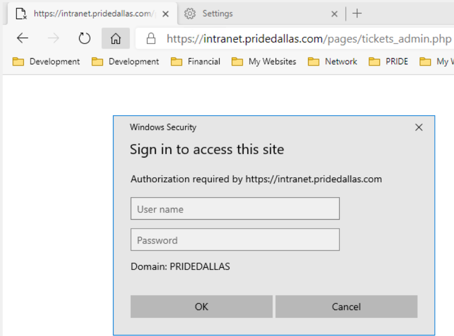The image size is (454, 336).
Task: Open a new browser tab
Action: pyautogui.click(x=357, y=13)
